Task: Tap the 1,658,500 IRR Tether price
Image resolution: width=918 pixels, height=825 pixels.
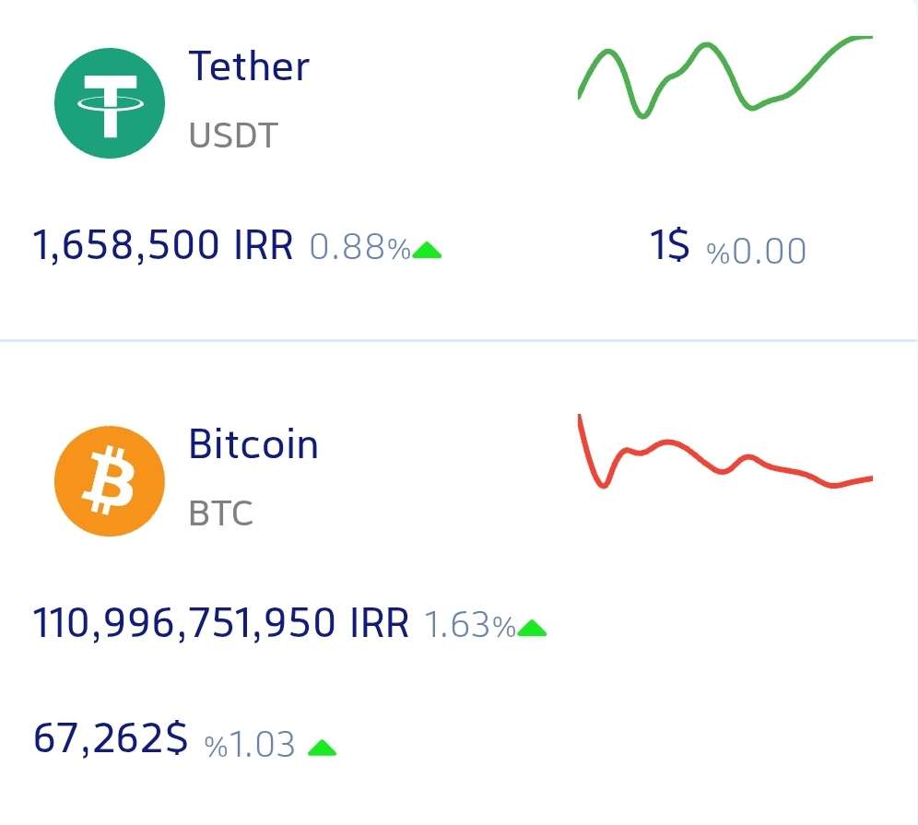Action: pyautogui.click(x=162, y=246)
